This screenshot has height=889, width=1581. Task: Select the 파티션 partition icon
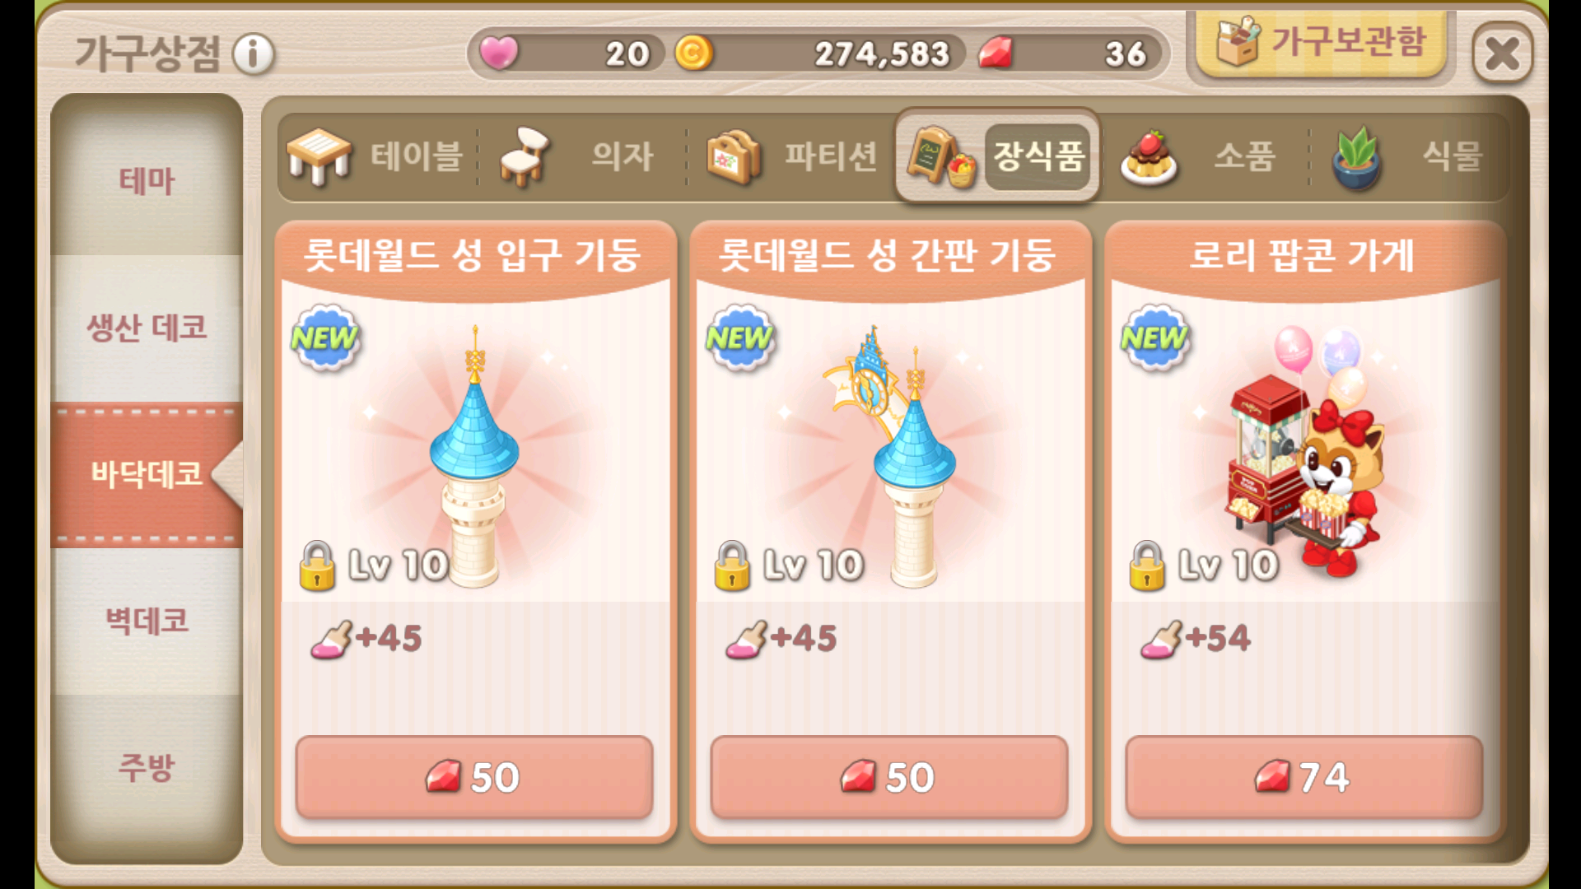(734, 156)
